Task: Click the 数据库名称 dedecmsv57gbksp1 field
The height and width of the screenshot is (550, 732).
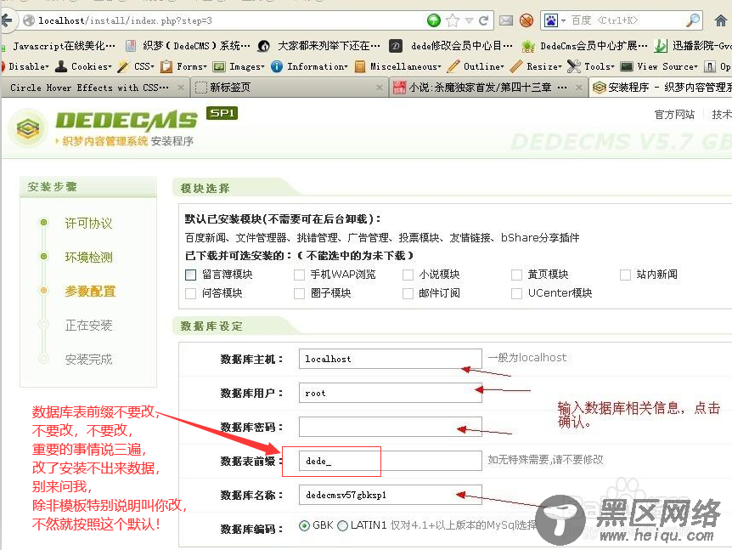Action: (x=391, y=495)
